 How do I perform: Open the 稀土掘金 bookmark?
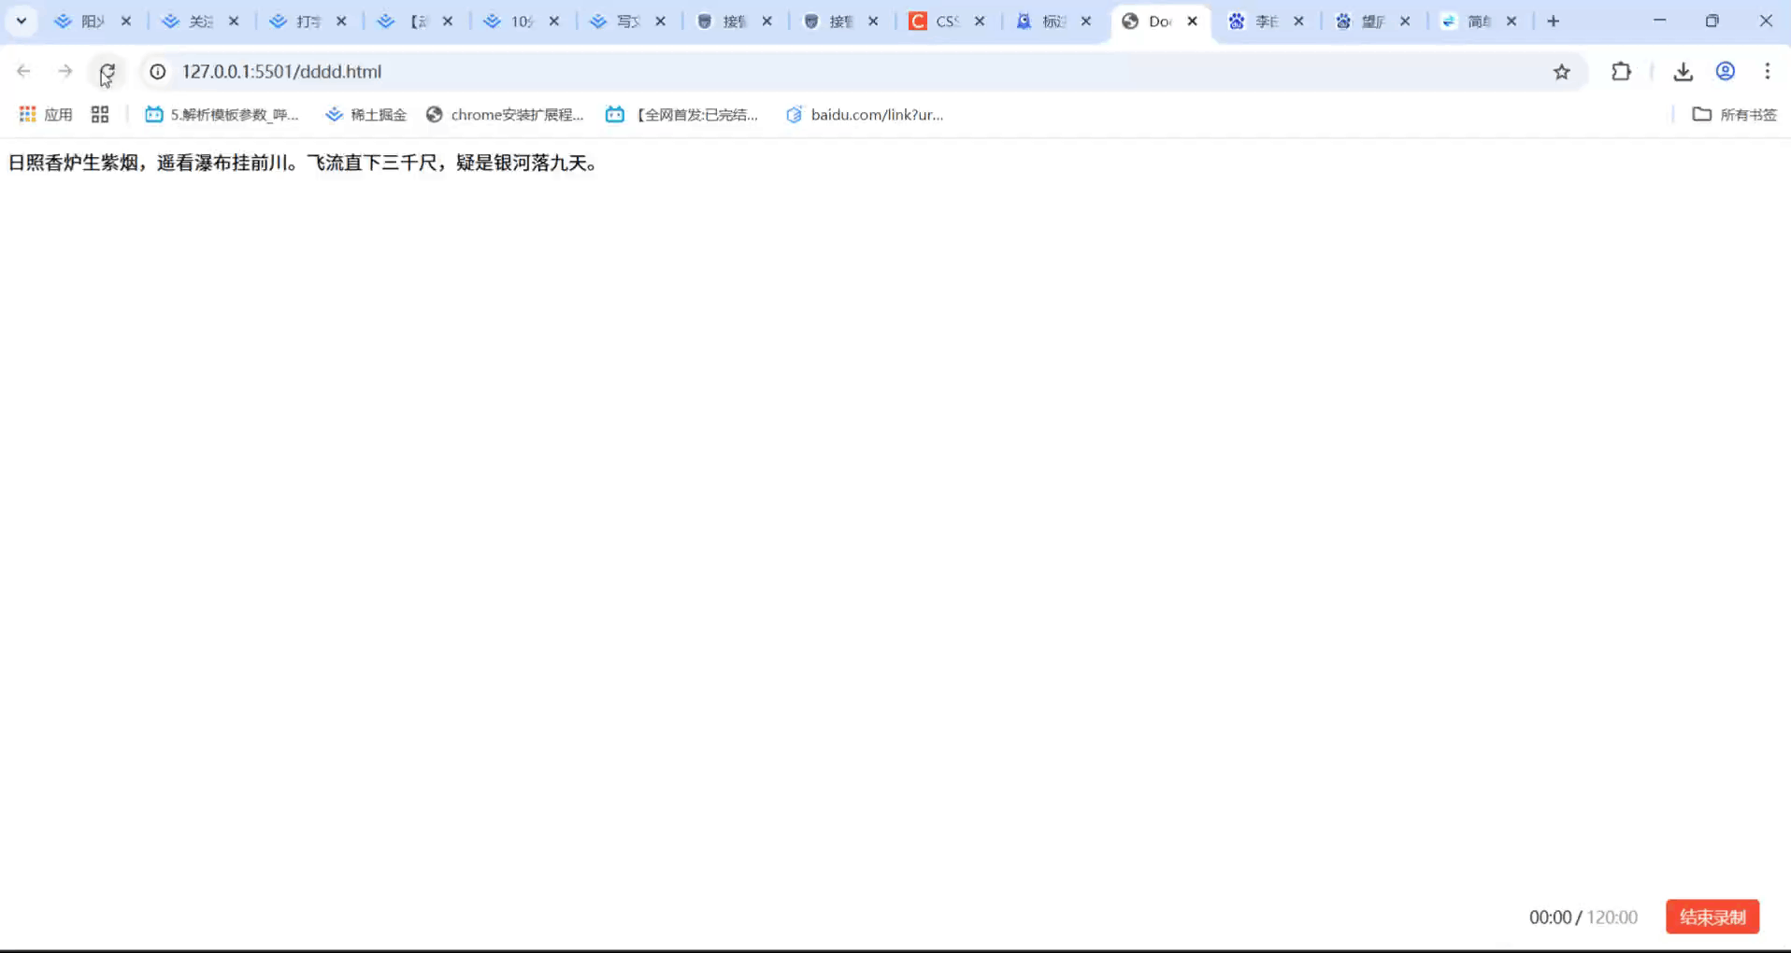(x=365, y=114)
